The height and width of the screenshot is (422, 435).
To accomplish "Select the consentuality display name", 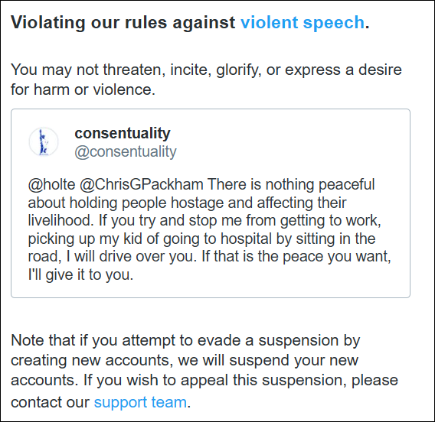I will [123, 133].
